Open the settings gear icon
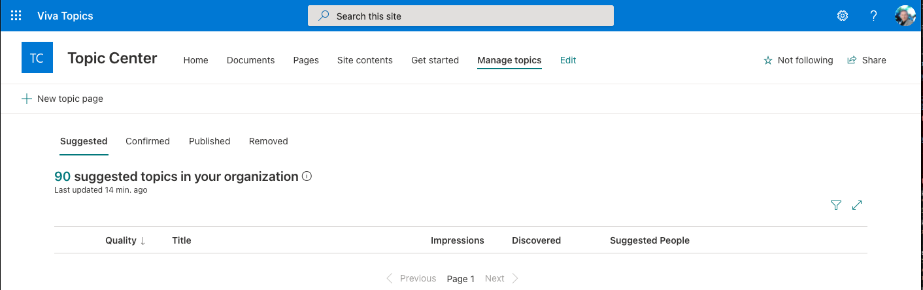Viewport: 923px width, 290px height. point(843,16)
